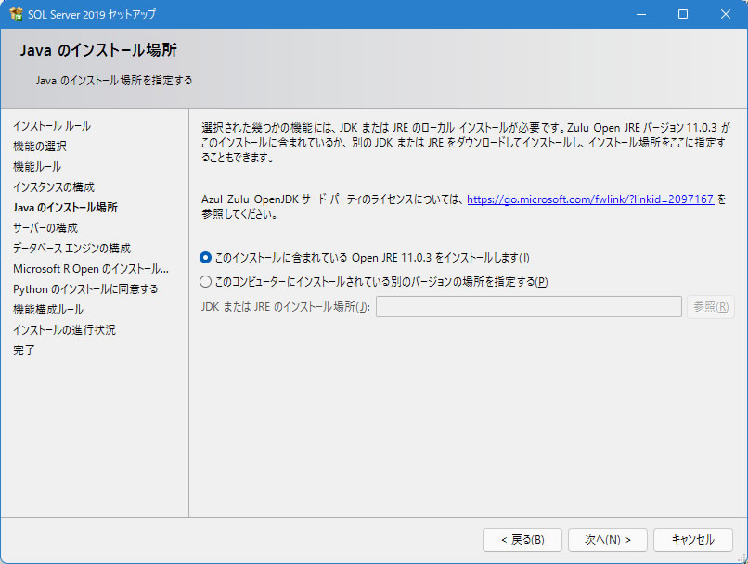The width and height of the screenshot is (748, 564).
Task: Select option to specify another installed Java version
Action: pos(206,282)
